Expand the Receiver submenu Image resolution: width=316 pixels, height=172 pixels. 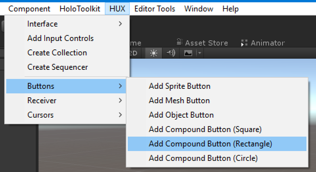pyautogui.click(x=66, y=101)
